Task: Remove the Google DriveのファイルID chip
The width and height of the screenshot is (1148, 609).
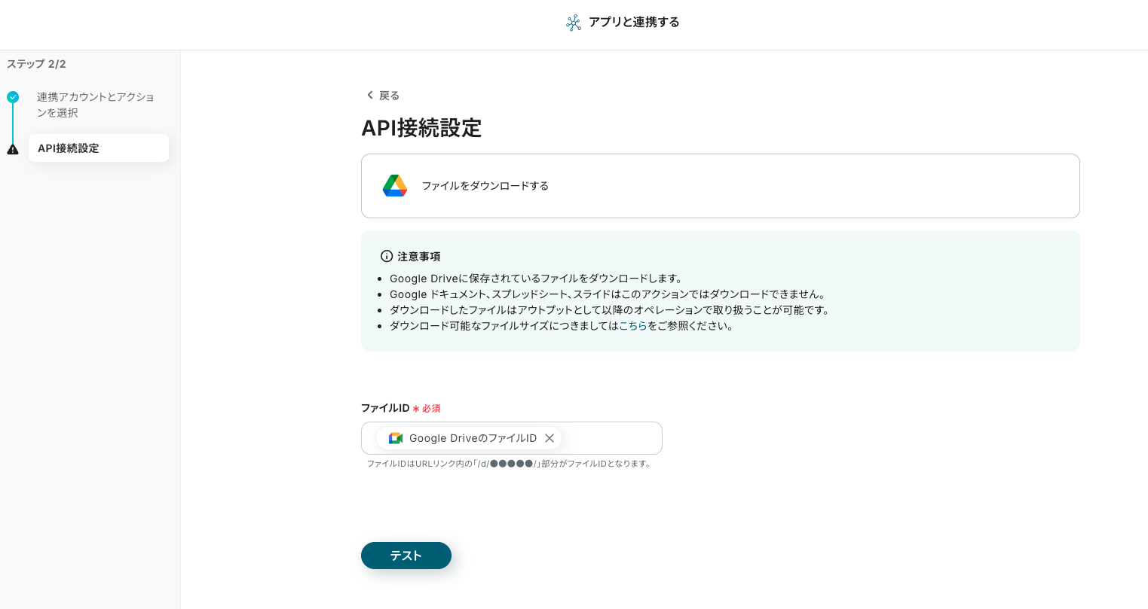Action: click(x=550, y=438)
